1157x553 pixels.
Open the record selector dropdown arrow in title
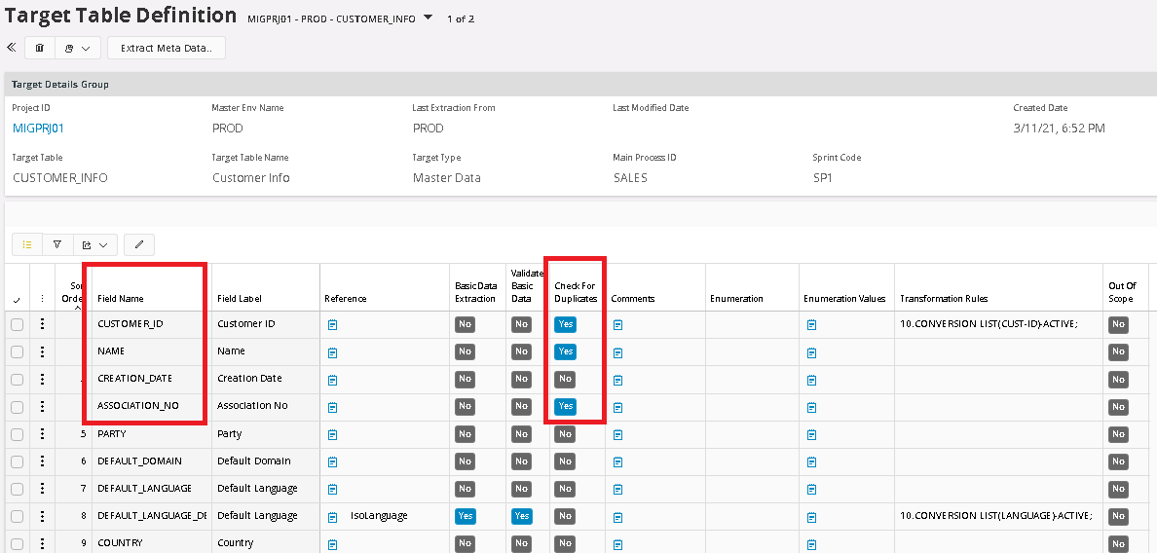(x=427, y=18)
